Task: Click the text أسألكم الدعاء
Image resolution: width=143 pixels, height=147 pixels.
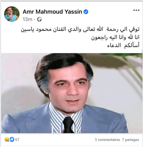Action: click(123, 46)
